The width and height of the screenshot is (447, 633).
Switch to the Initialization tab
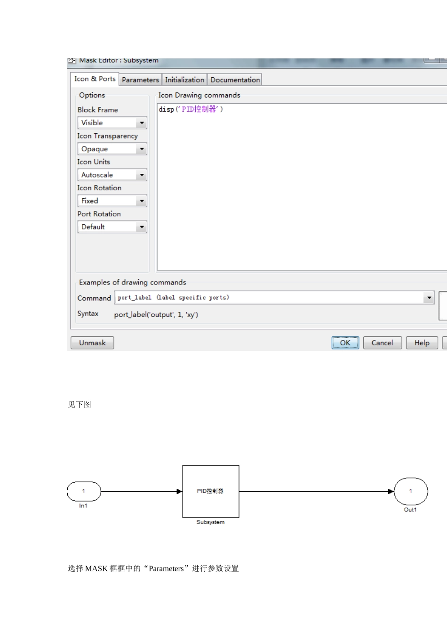tap(184, 80)
